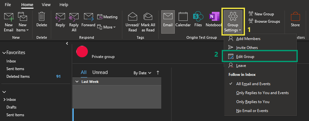309x121 pixels.
Task: Open the Drafts folder
Action: point(12,107)
